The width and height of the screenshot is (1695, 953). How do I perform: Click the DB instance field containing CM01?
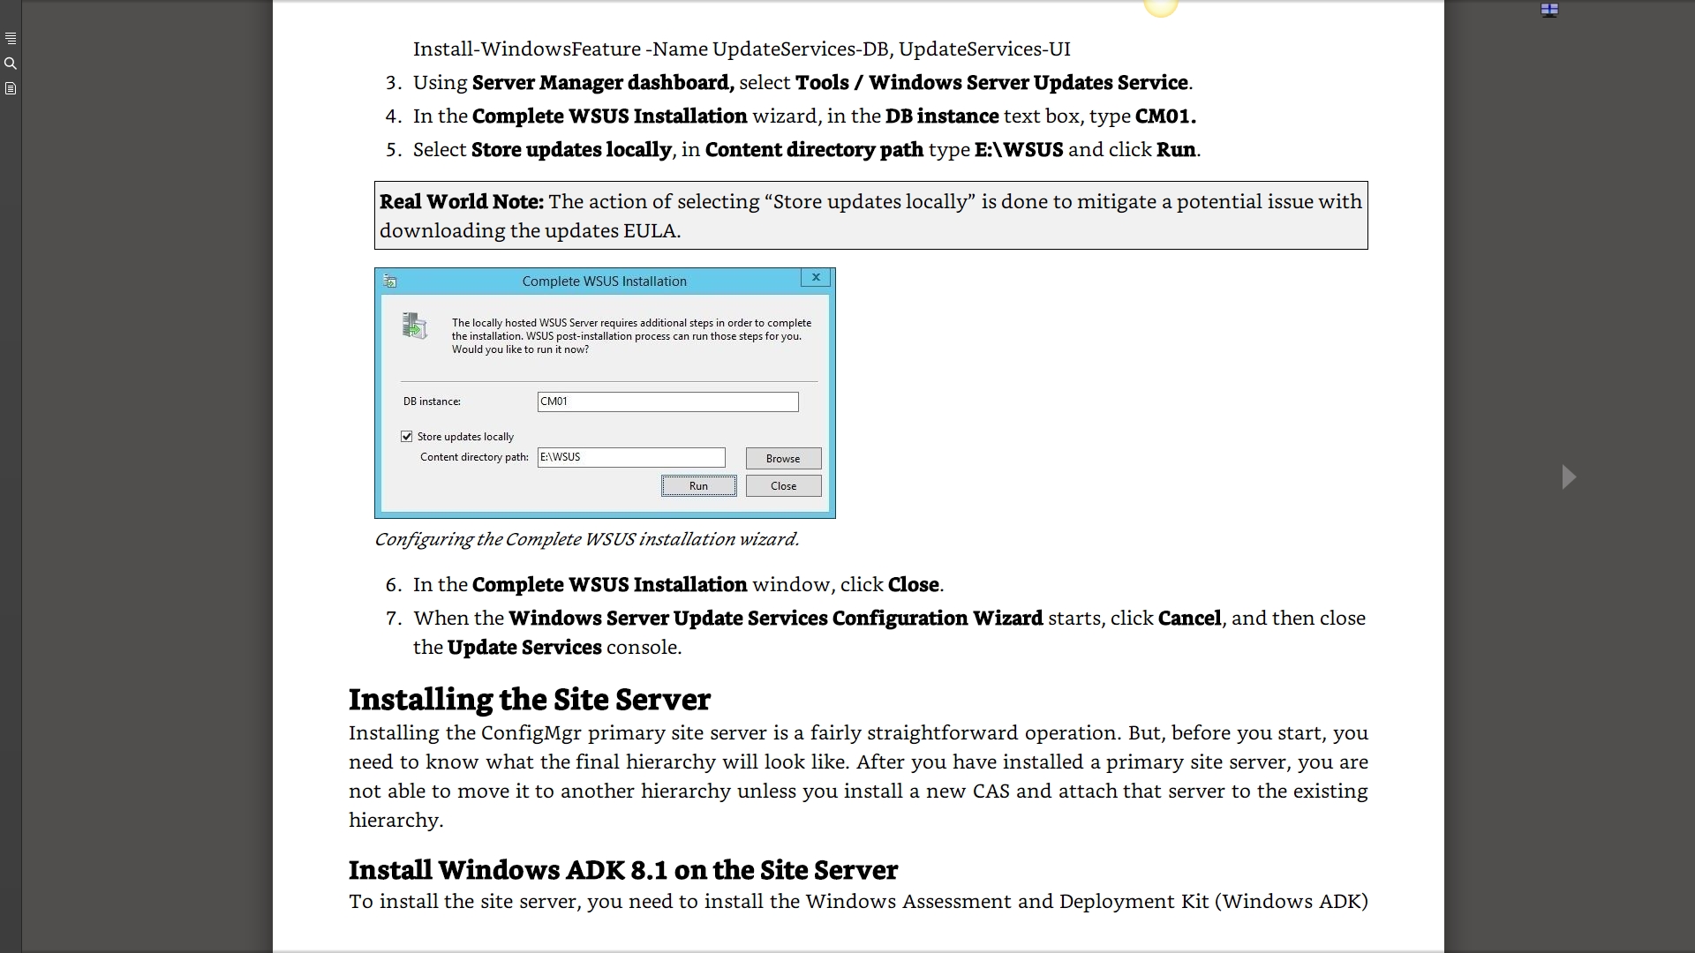(x=667, y=402)
